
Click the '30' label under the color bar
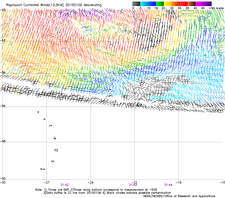[x=179, y=8]
